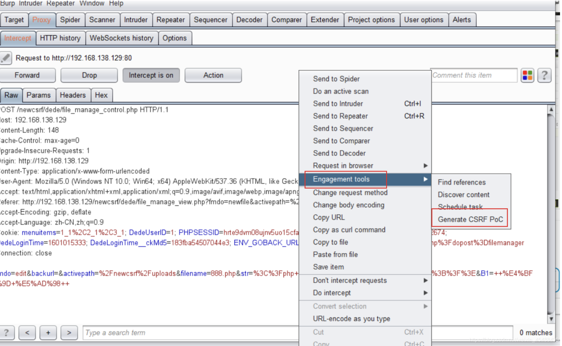
Task: Open the Comparer tab
Action: tap(287, 20)
